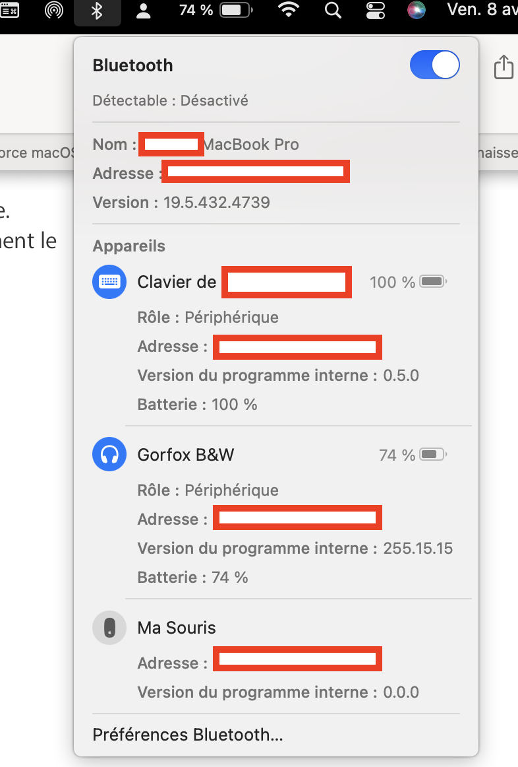Select the Ma Souris device entry
Screen dimensions: 518x767
click(177, 628)
